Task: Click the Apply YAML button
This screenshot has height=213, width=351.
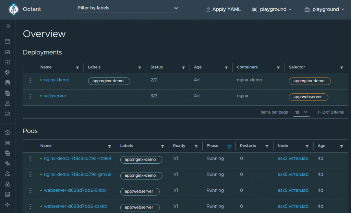Action: pos(223,9)
